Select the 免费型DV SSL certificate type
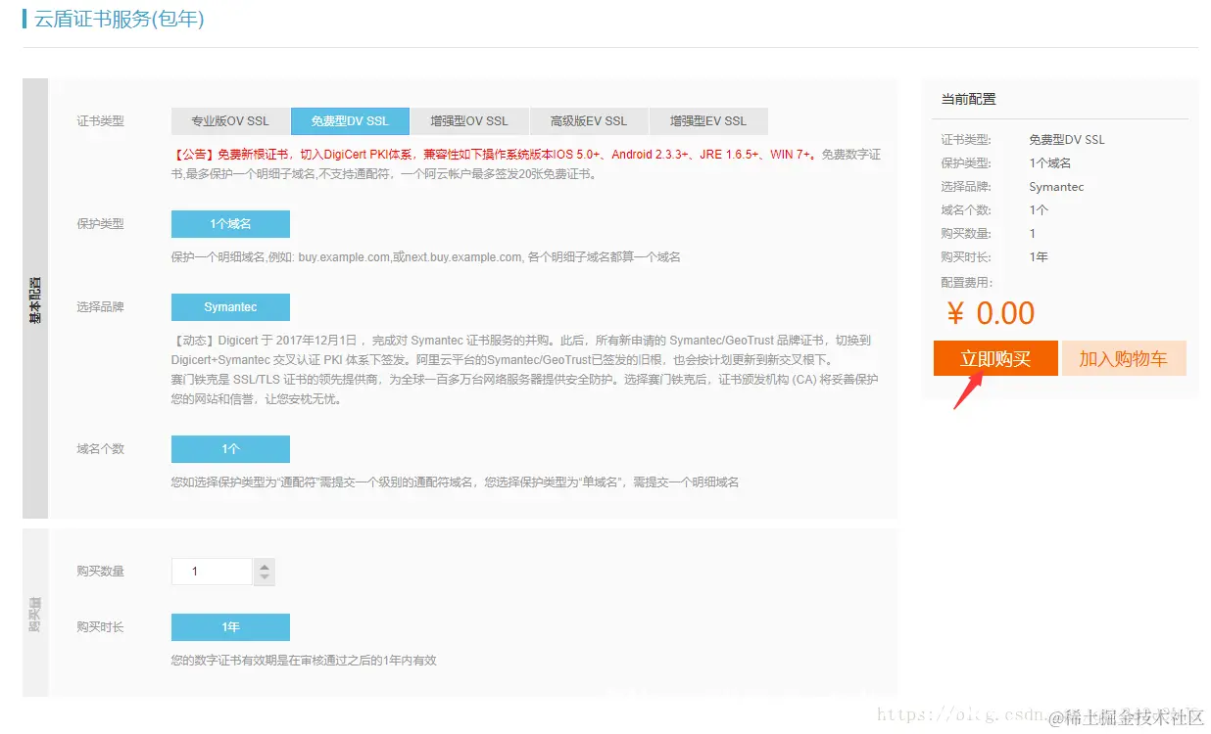Image resolution: width=1211 pixels, height=734 pixels. 350,121
